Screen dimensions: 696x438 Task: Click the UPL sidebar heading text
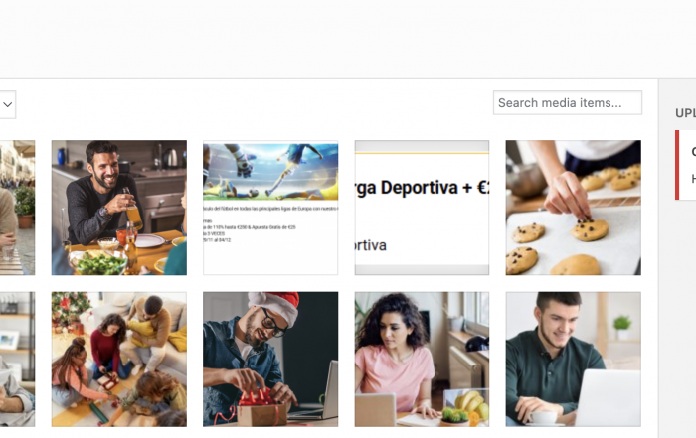pos(685,113)
